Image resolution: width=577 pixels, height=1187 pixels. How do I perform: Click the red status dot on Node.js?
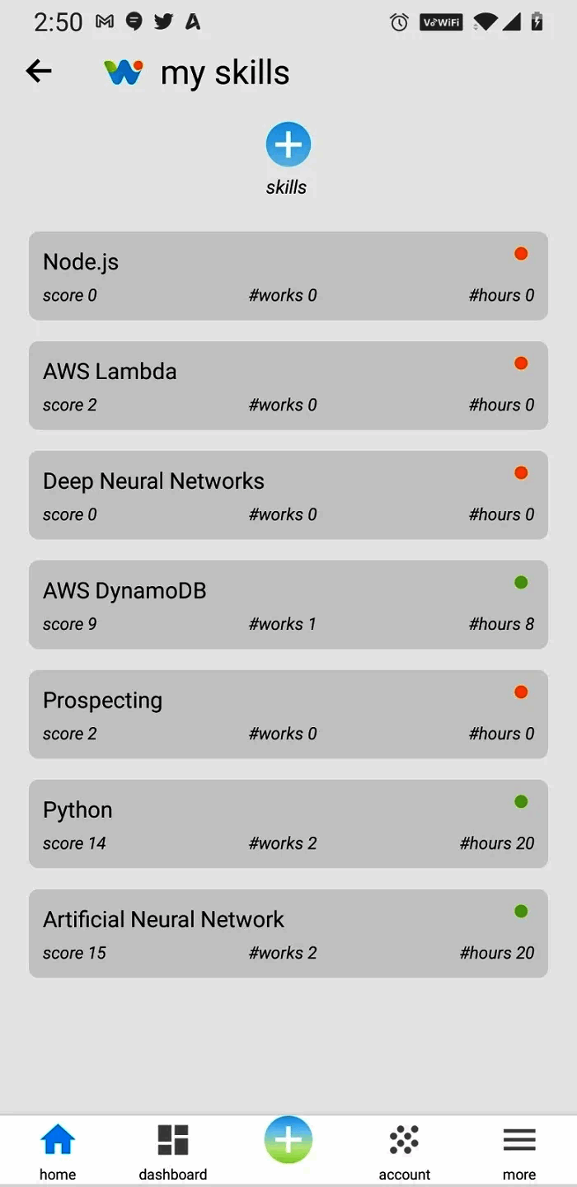coord(521,254)
